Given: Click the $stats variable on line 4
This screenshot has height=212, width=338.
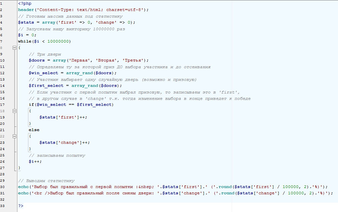Looking at the screenshot, I should [26, 22].
